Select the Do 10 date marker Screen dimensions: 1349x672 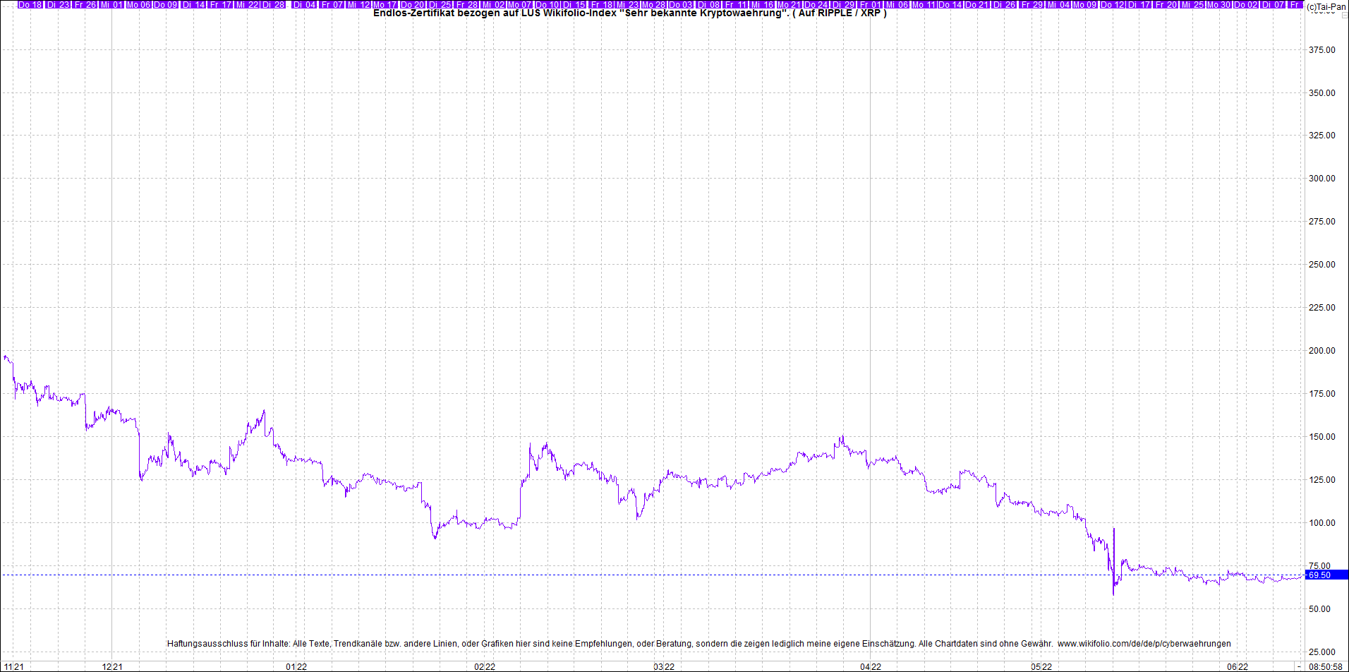548,4
